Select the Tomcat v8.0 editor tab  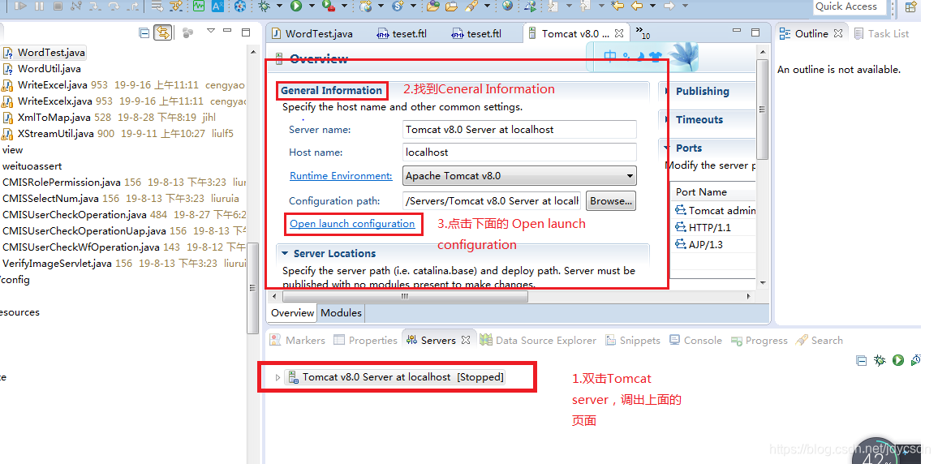[x=574, y=33]
